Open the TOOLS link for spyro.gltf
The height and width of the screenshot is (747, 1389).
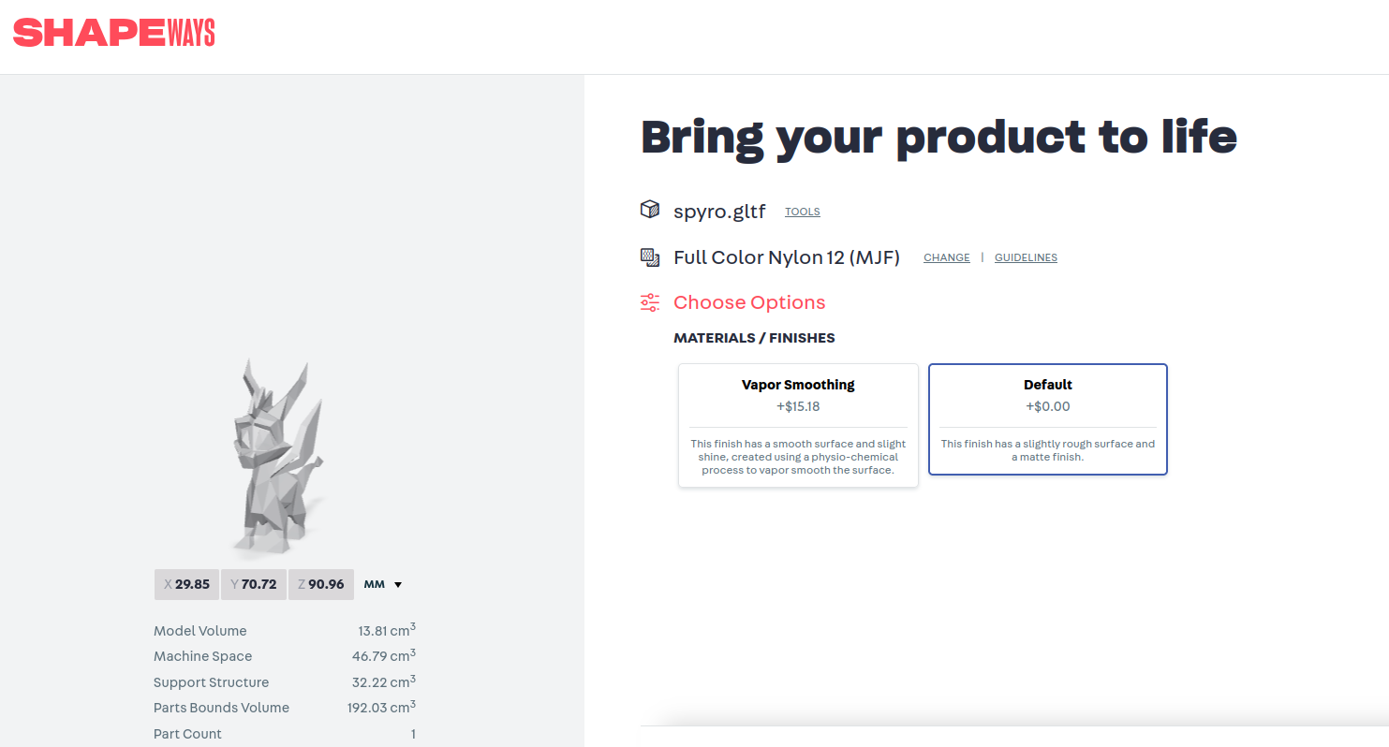803,212
